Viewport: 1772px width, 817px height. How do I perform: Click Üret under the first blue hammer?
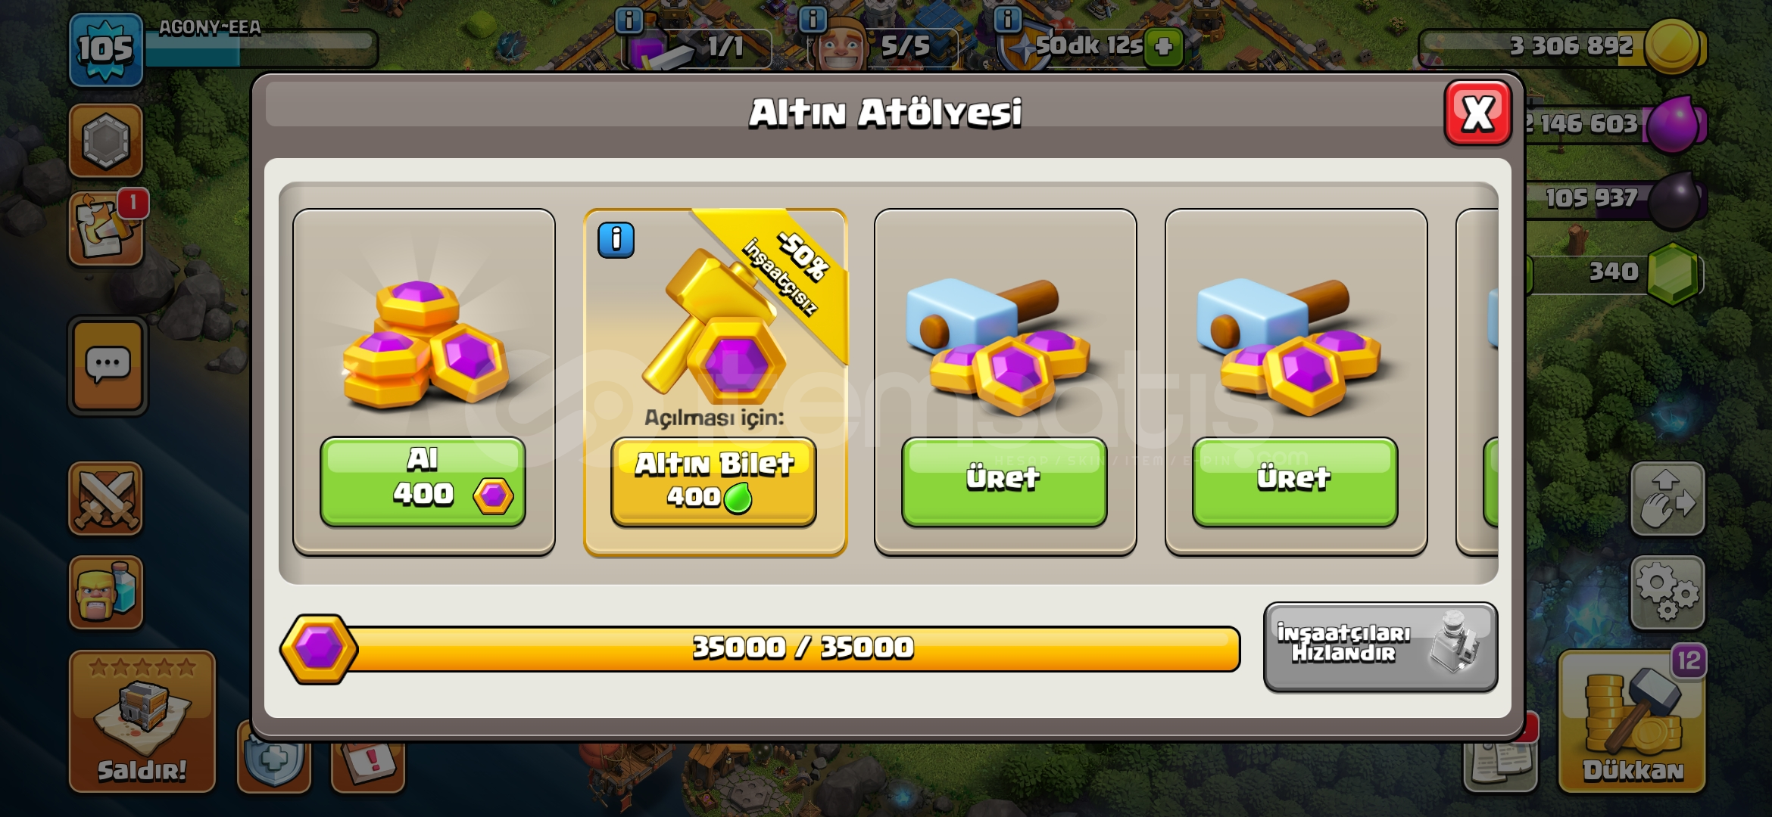[1004, 481]
